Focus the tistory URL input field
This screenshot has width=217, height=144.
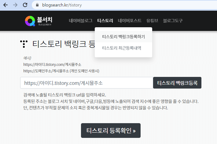86,83
